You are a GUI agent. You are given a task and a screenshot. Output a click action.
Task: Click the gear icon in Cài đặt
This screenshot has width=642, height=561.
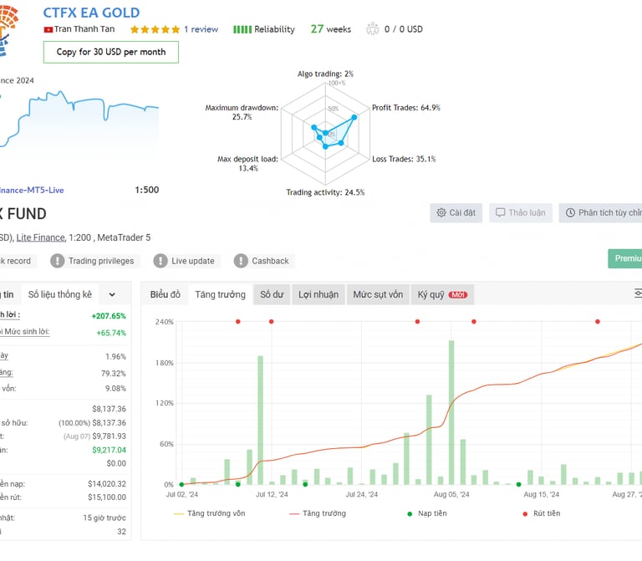441,213
